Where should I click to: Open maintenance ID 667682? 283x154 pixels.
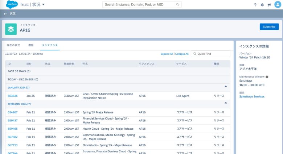coord(13,137)
